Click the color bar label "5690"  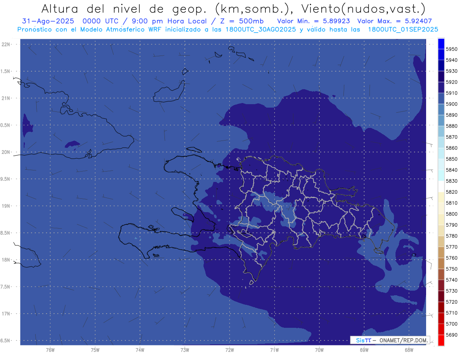(x=451, y=335)
